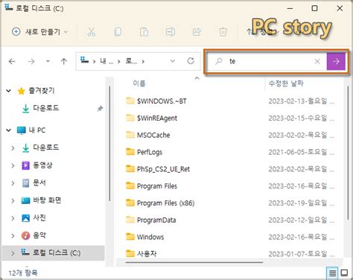Open 바탕 화면 in navigation pane
Viewport: 353px width, 280px height.
pos(41,200)
